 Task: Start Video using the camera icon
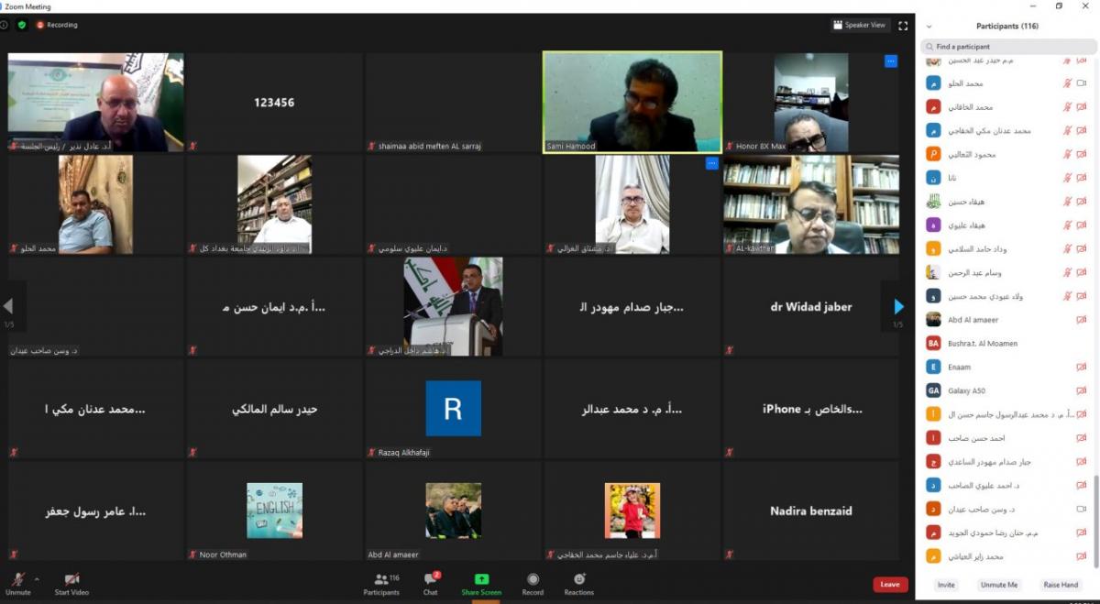(x=71, y=581)
